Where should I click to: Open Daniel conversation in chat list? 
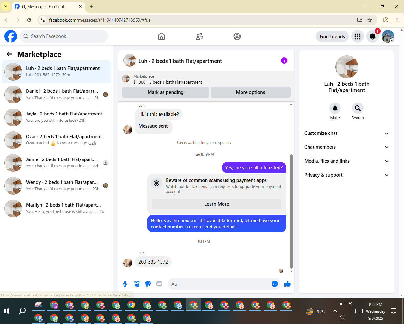pyautogui.click(x=56, y=95)
